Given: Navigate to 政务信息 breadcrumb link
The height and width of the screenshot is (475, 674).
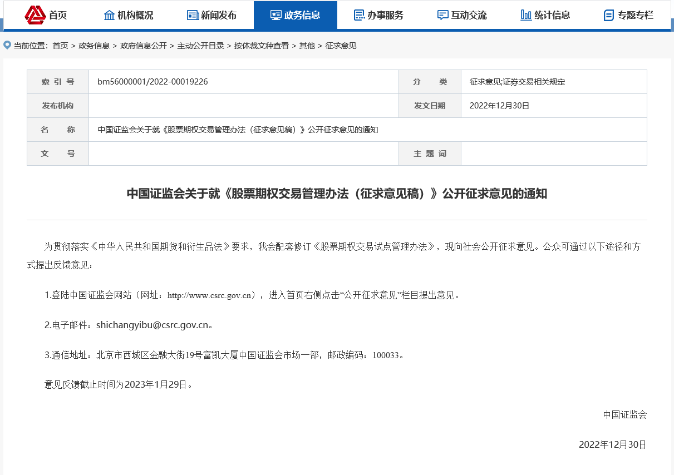Looking at the screenshot, I should 94,46.
